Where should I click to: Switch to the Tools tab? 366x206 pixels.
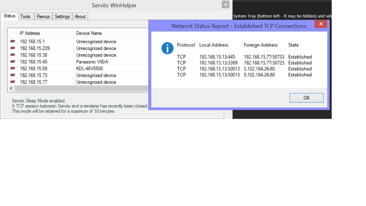pyautogui.click(x=25, y=17)
